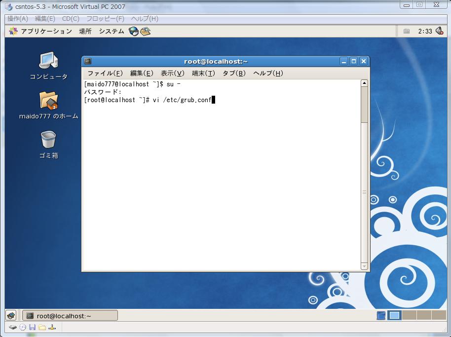Image resolution: width=451 pixels, height=337 pixels.
Task: Click the CD drive status icon
Action: 22,327
